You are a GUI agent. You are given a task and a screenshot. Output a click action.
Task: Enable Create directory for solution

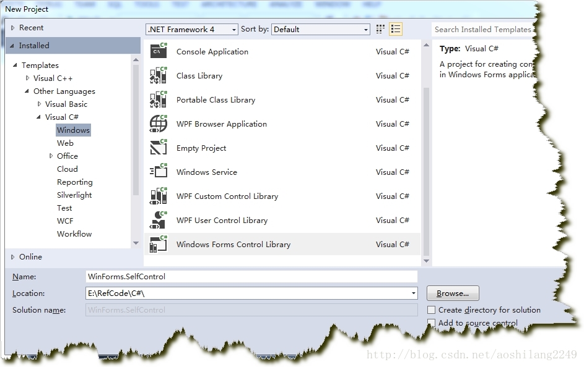[431, 310]
